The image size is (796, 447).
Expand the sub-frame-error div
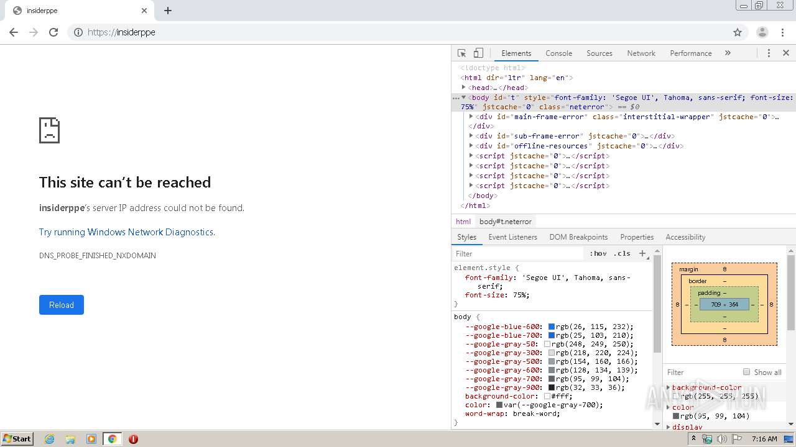point(471,136)
